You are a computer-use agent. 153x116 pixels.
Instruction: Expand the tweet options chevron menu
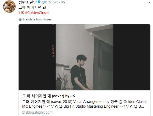click(149, 3)
